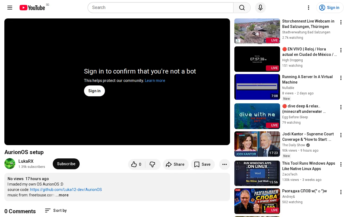The width and height of the screenshot is (348, 217).
Task: Go to YouTube home via logo
Action: [x=32, y=8]
